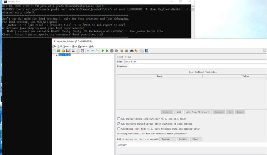
Task: Click the Clear classpath button
Action: point(196,139)
